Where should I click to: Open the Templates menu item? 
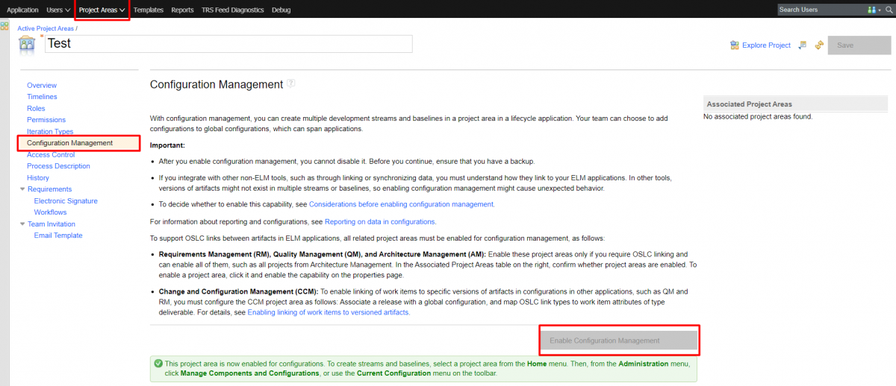pyautogui.click(x=148, y=10)
